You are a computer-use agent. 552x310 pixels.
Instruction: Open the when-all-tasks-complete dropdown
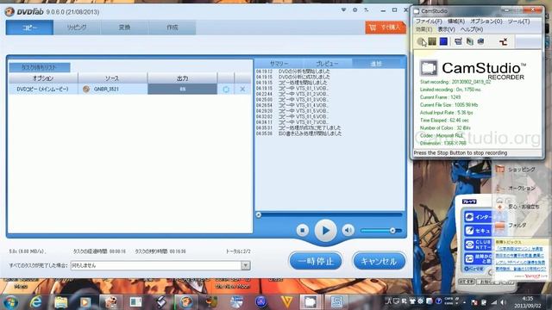click(x=160, y=265)
